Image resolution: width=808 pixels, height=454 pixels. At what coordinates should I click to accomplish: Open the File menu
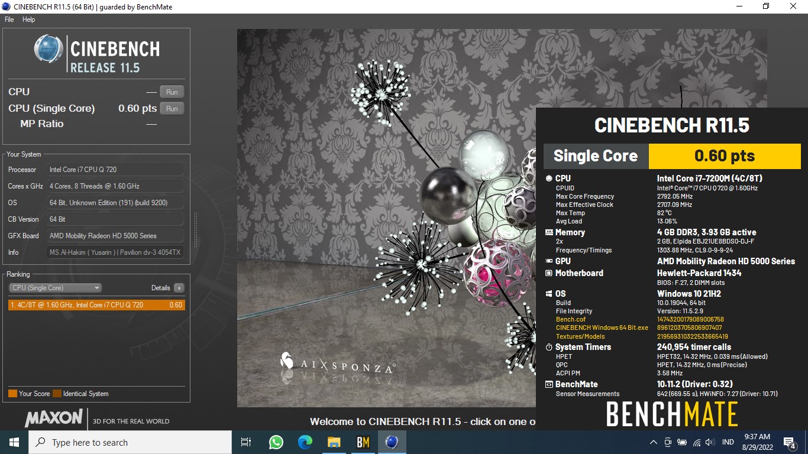(9, 20)
